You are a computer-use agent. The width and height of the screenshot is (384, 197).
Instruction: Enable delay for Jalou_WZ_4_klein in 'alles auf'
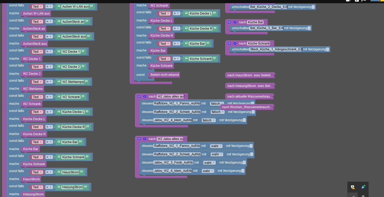click(244, 120)
